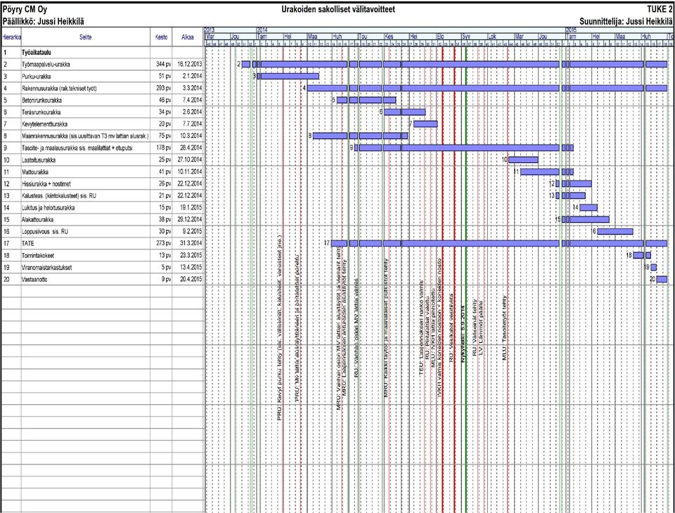
Task: Select the Viranomaistarkastukset Gantt bar
Action: pos(653,268)
